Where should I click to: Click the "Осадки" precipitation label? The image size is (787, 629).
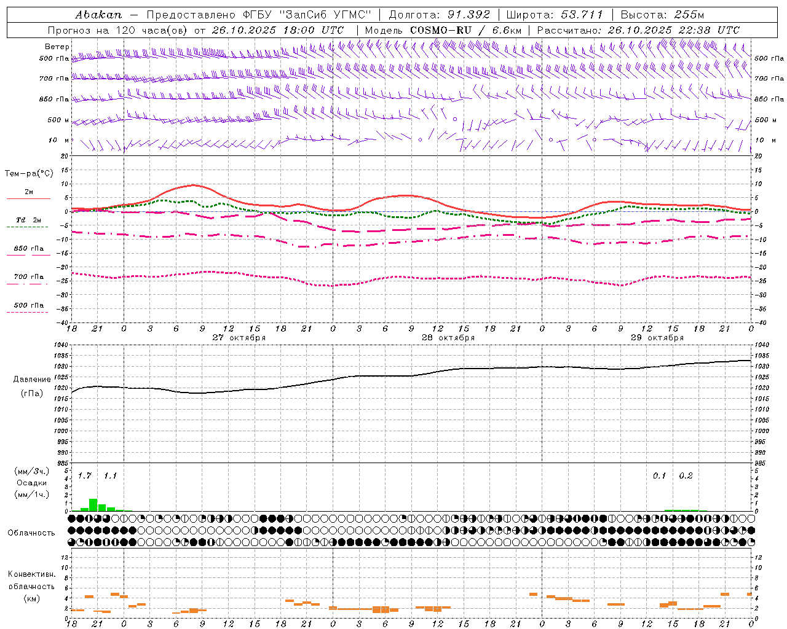(32, 483)
